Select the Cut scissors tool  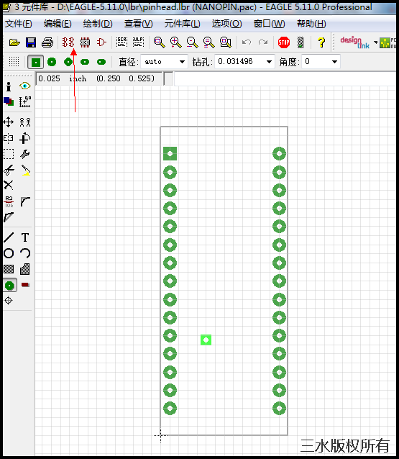(x=9, y=170)
